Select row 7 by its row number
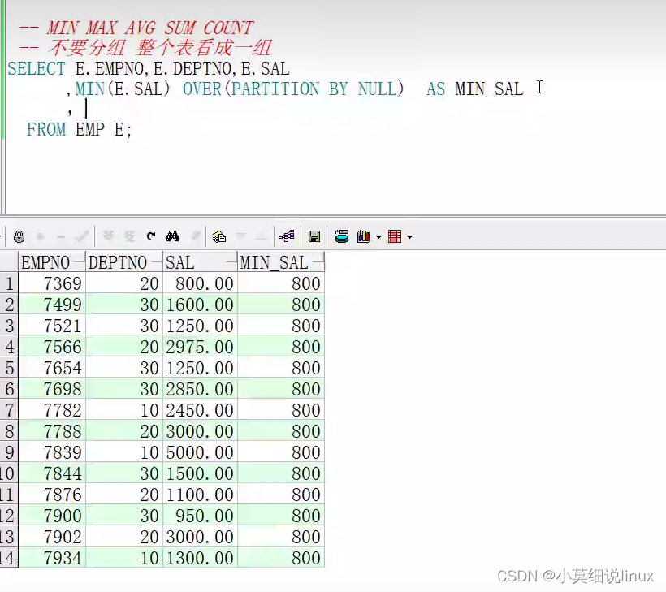666x592 pixels. pos(9,410)
